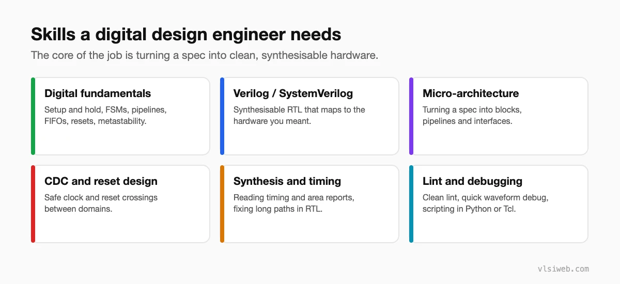Click the "Clean lint, quick waveform debug" description
The height and width of the screenshot is (284, 620).
(485, 203)
